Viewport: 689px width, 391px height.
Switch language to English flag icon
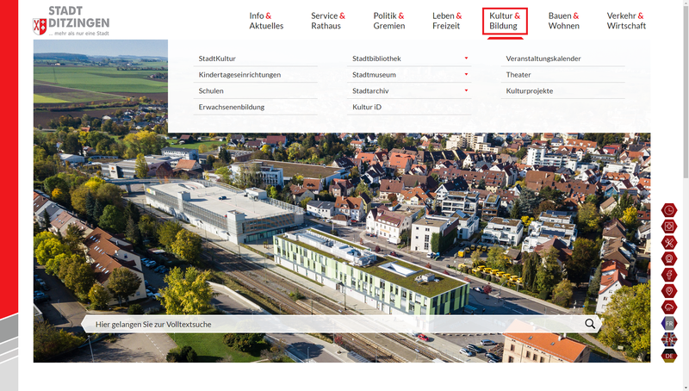pyautogui.click(x=669, y=339)
